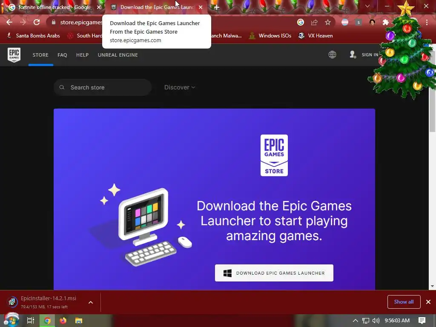Image resolution: width=436 pixels, height=327 pixels.
Task: Click the share page icon in address bar
Action: click(x=314, y=22)
